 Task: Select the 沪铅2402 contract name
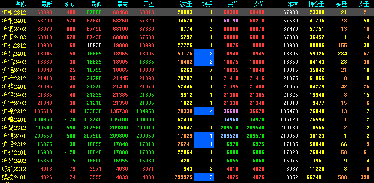(x=14, y=161)
